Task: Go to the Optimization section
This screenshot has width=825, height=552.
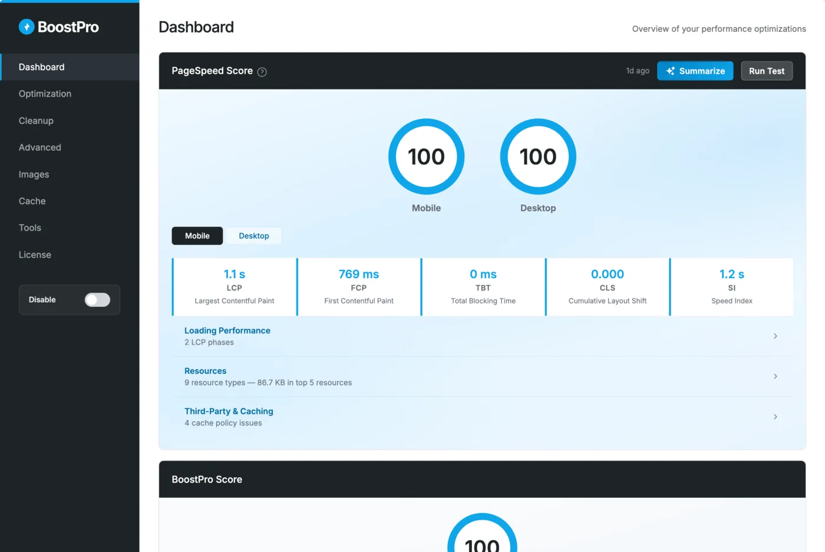Action: coord(70,94)
